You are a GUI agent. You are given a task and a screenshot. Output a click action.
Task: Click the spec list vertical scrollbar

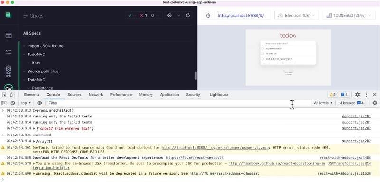(x=196, y=76)
